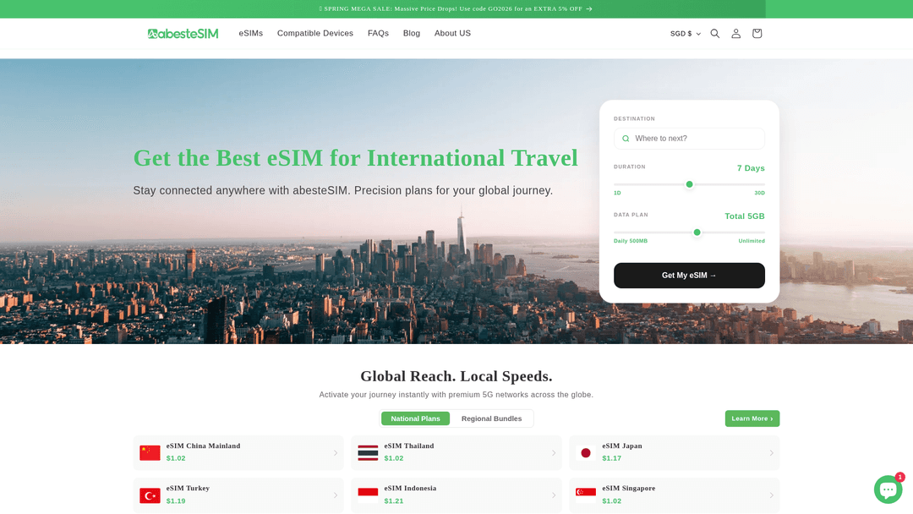Switch to Regional Bundles
The image size is (913, 514).
pyautogui.click(x=491, y=418)
